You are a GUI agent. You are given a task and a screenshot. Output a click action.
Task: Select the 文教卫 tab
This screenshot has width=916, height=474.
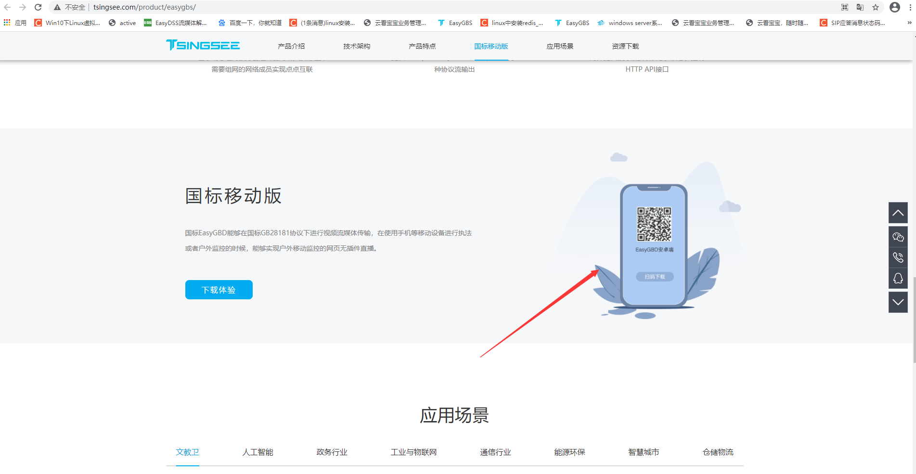(x=187, y=452)
